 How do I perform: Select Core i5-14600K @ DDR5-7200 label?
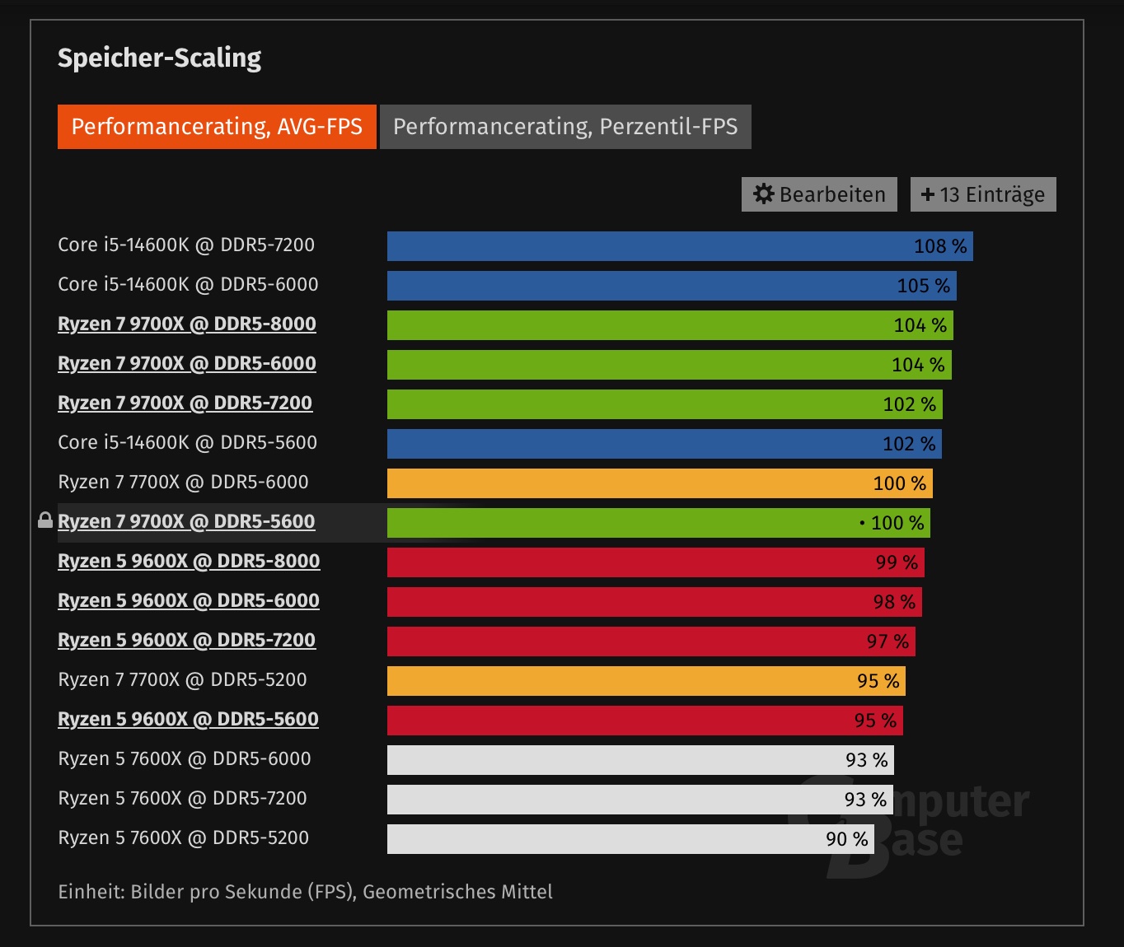click(186, 245)
